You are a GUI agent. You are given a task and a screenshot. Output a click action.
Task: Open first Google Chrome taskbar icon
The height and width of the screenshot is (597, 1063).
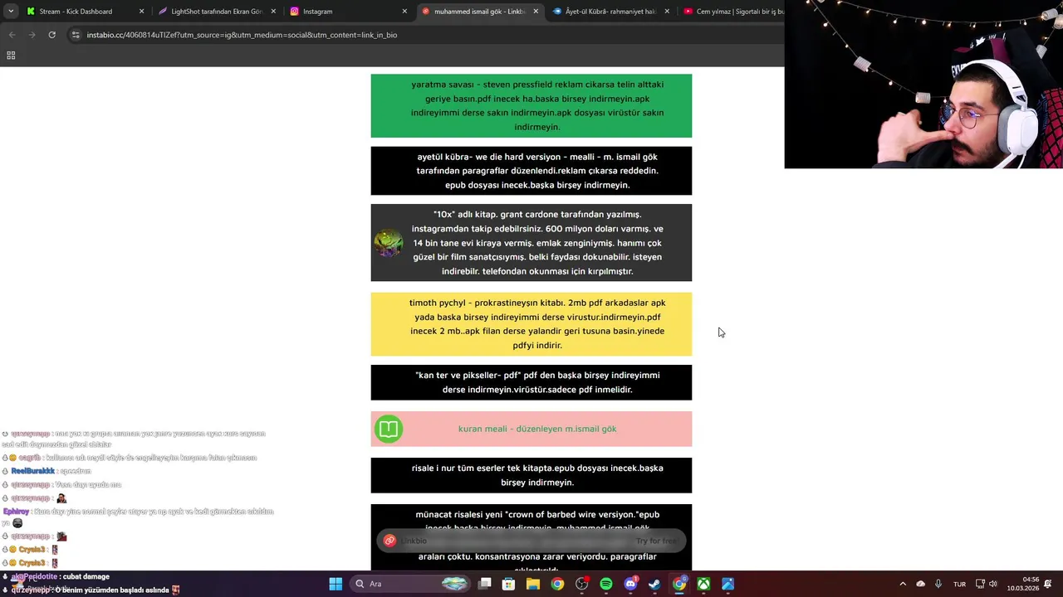557,584
